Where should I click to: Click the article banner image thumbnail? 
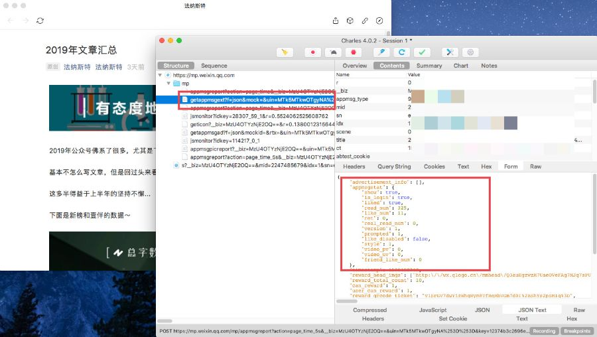point(102,107)
